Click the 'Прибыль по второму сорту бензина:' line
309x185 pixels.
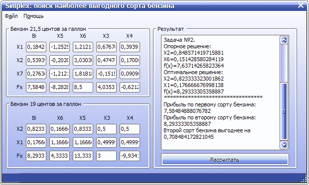pyautogui.click(x=209, y=117)
